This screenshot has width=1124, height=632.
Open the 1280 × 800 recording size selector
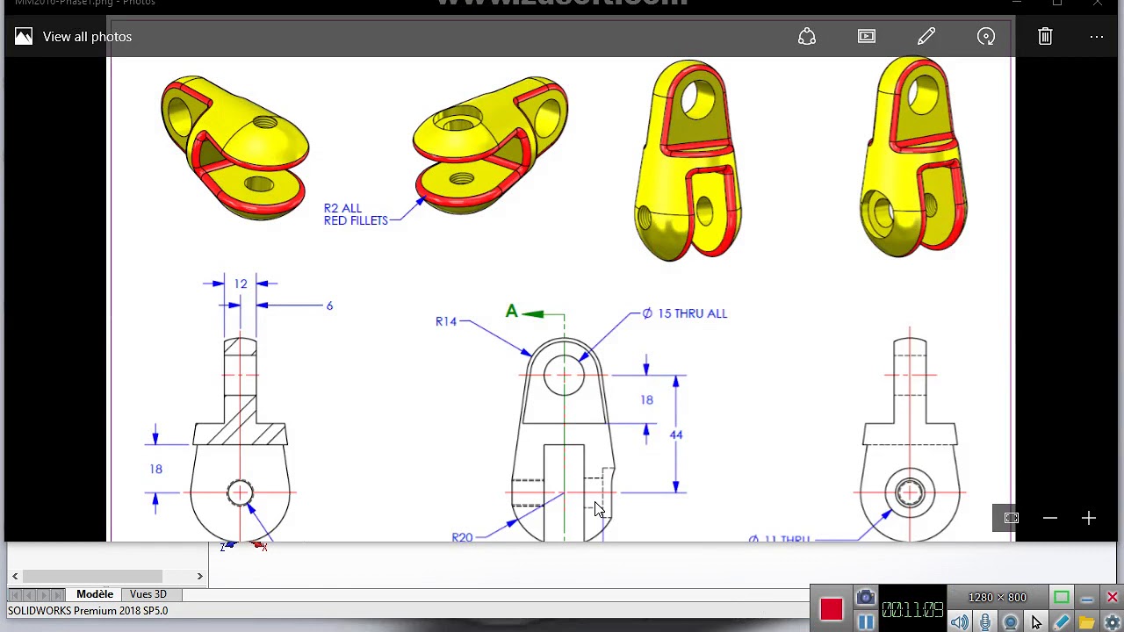point(998,598)
